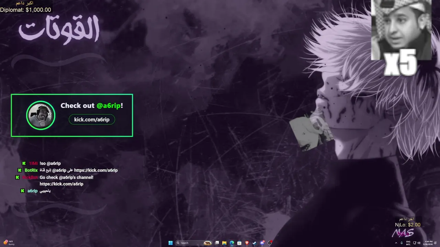This screenshot has width=440, height=247.
Task: Click the download arrow tray icon
Action: pos(401,243)
